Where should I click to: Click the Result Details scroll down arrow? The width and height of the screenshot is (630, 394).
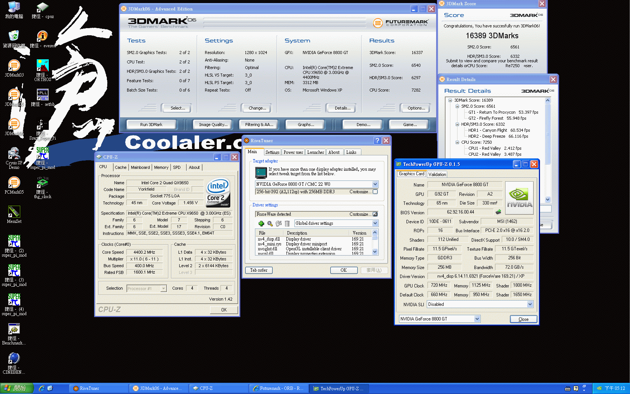(x=547, y=199)
